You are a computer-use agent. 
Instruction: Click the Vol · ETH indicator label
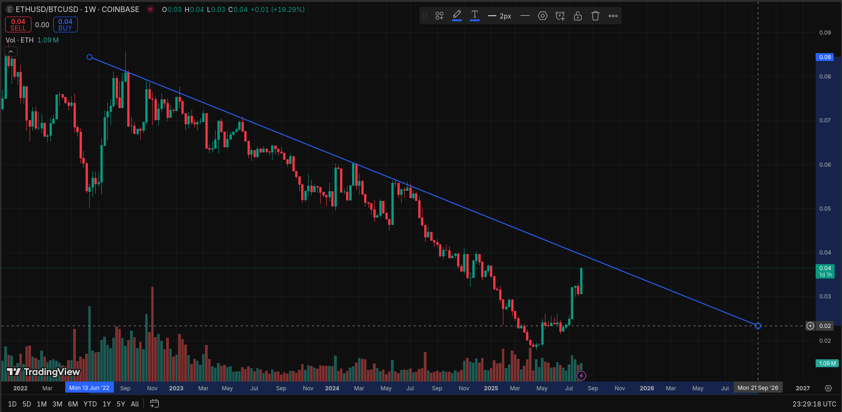(19, 40)
